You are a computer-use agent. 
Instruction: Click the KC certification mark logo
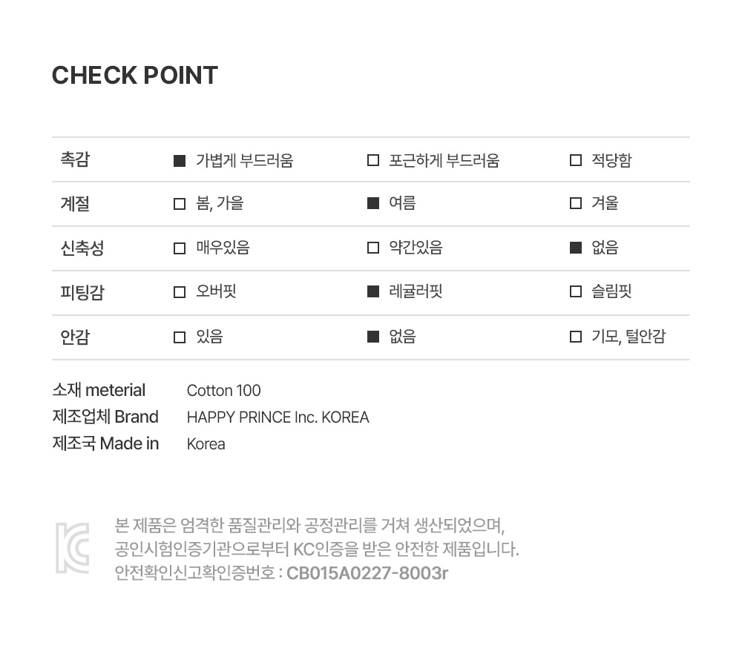point(73,548)
